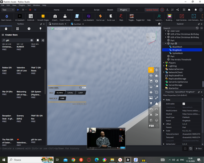Click the Update failed button
Viewport: 204px width, 163px height.
[x=152, y=10]
